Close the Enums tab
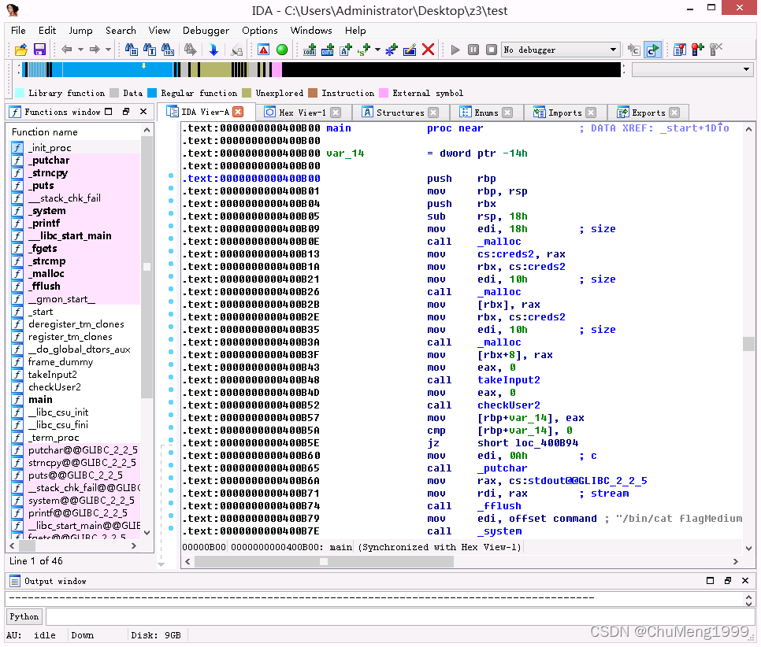 coord(507,113)
